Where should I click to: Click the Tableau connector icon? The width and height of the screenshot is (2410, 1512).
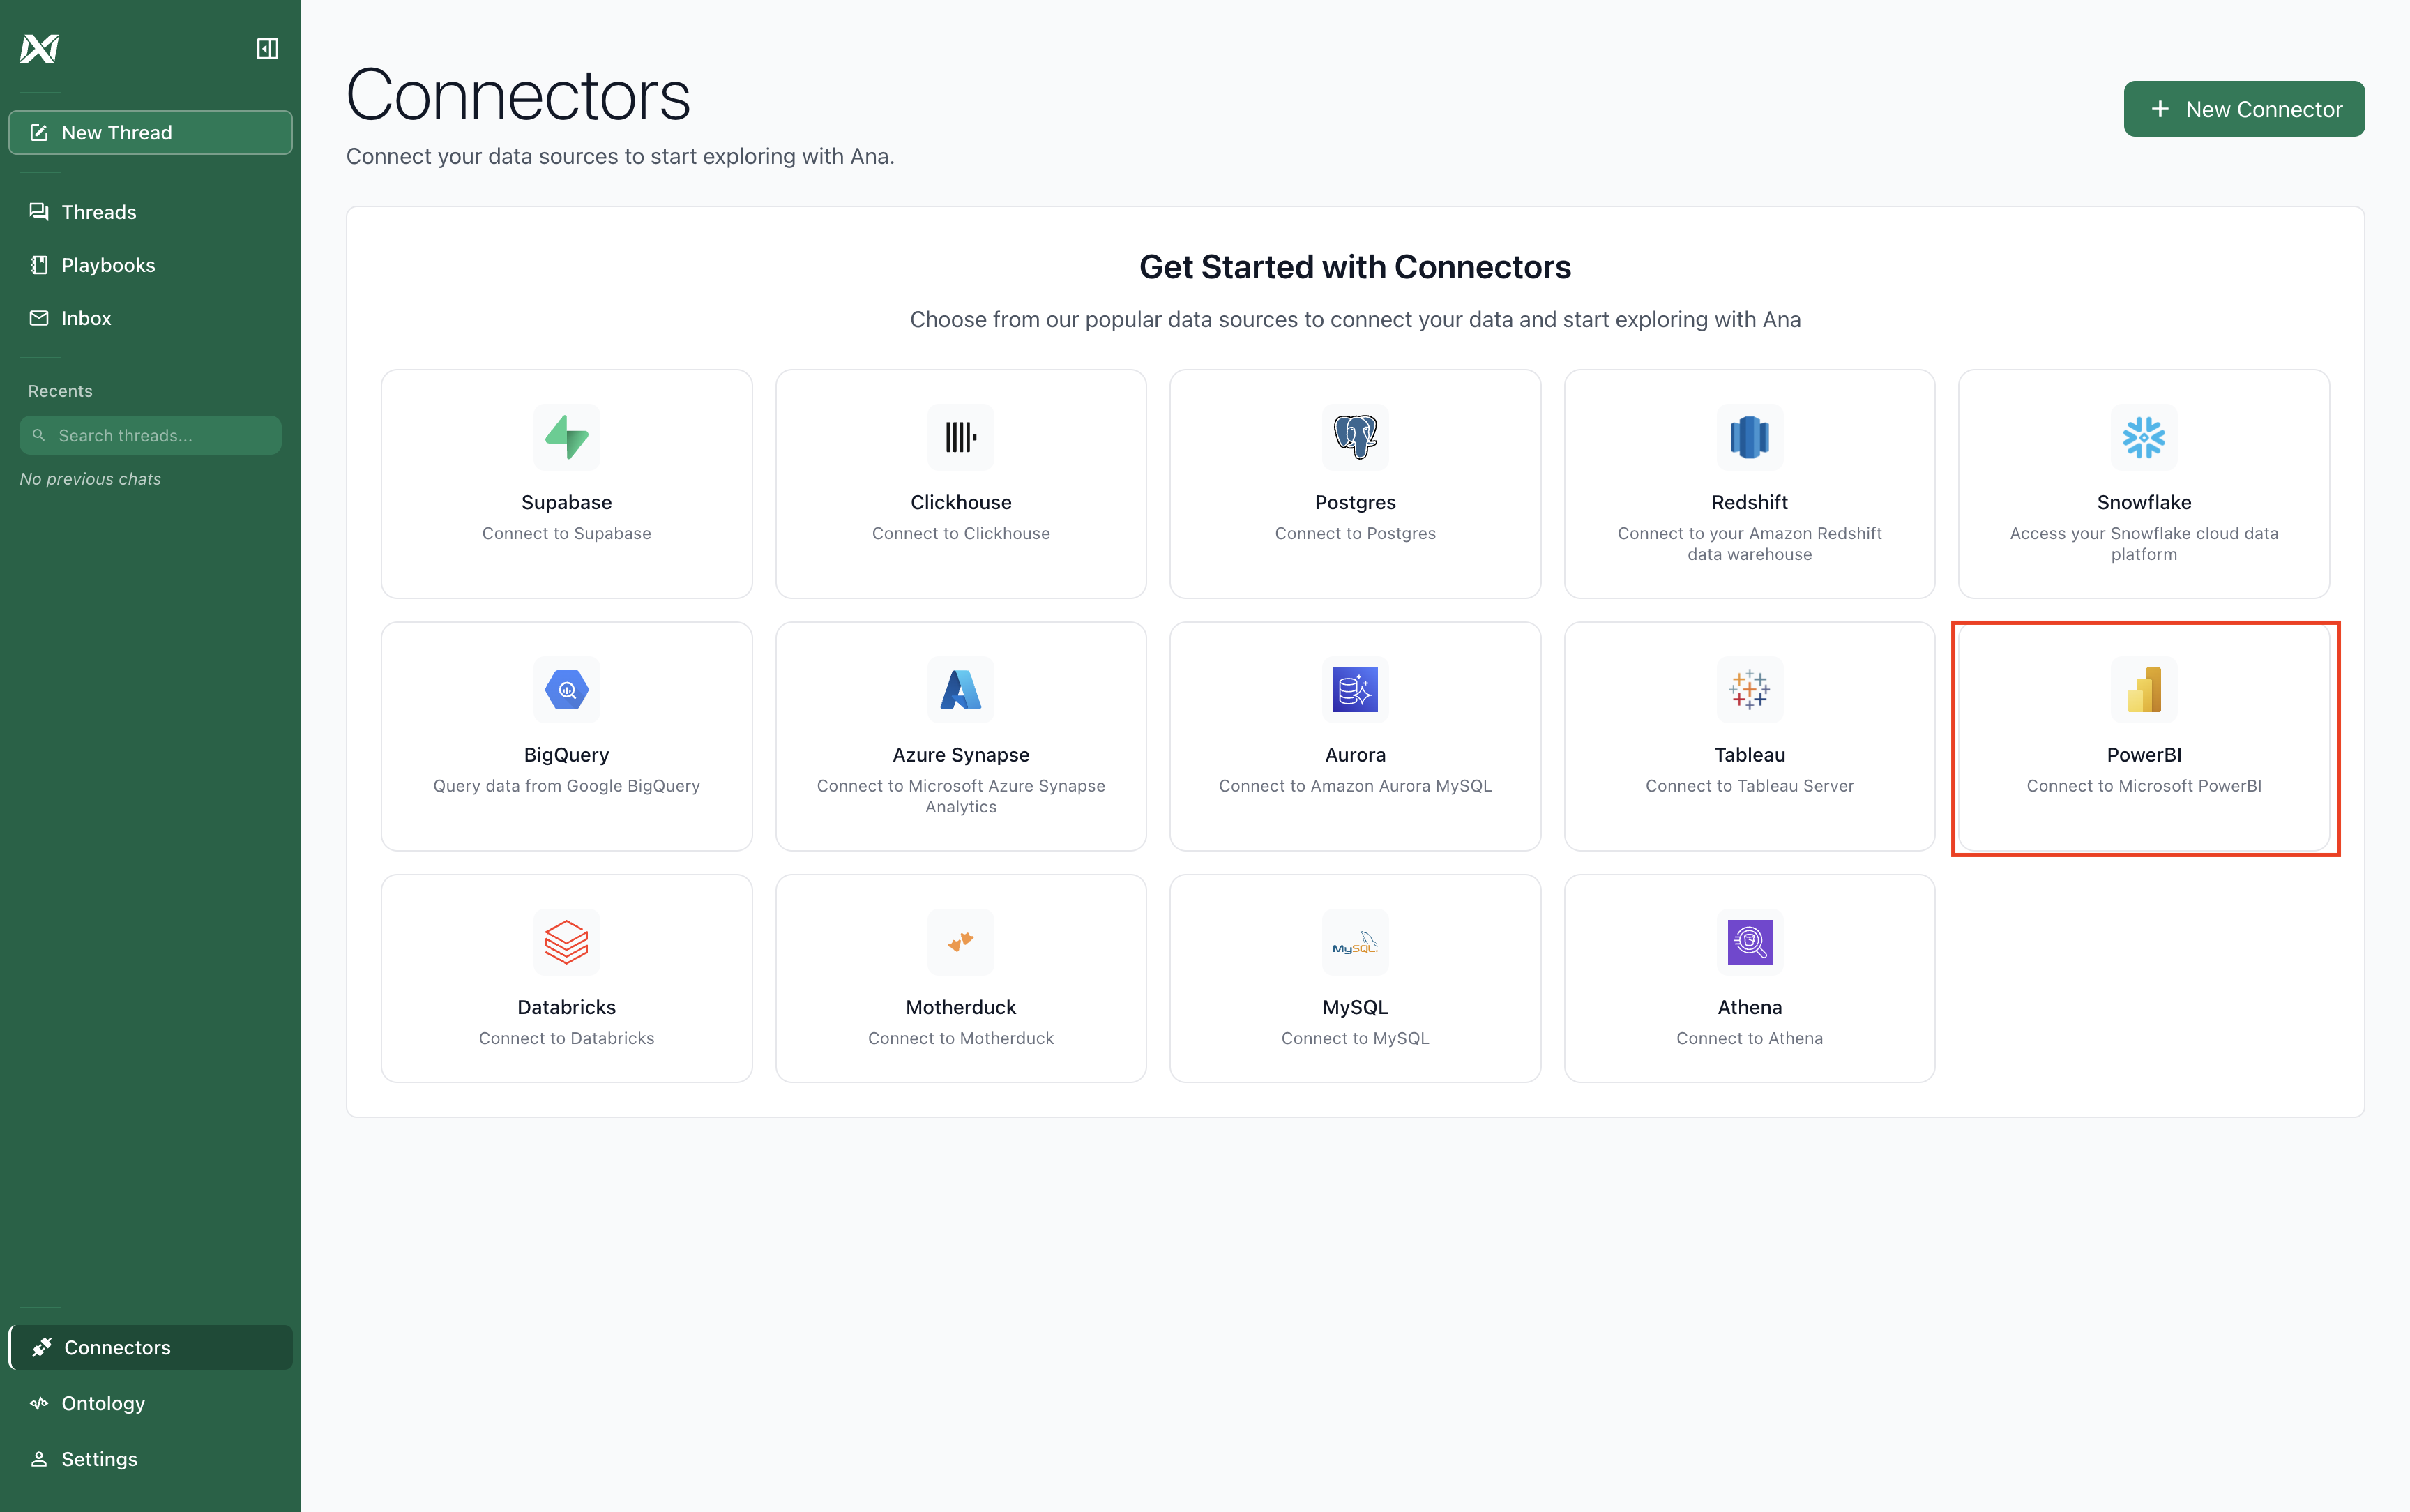point(1748,689)
